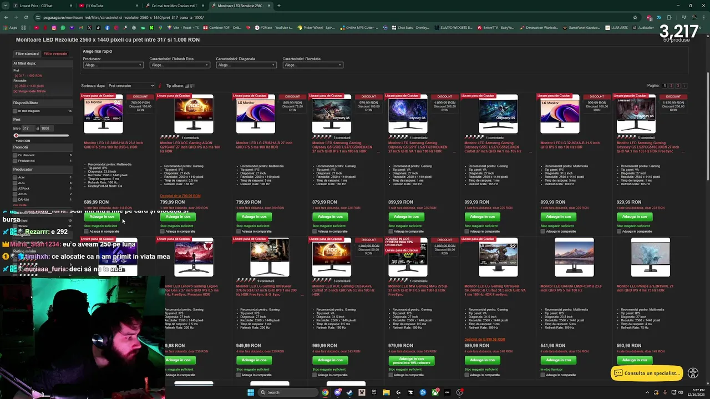710x399 pixels.
Task: Open Discord from the taskbar
Action: (x=338, y=392)
